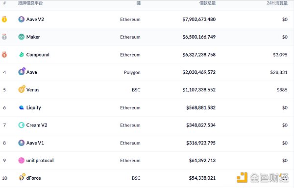Click the BSC chain label for Venus

(x=136, y=90)
